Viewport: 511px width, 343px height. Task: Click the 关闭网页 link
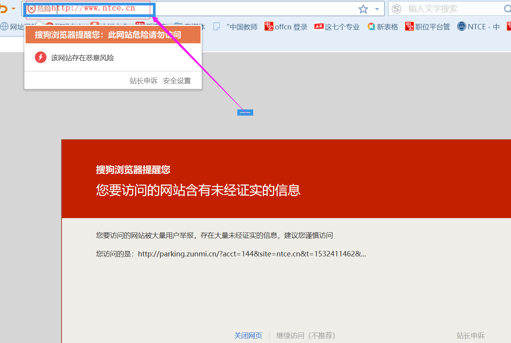[248, 336]
